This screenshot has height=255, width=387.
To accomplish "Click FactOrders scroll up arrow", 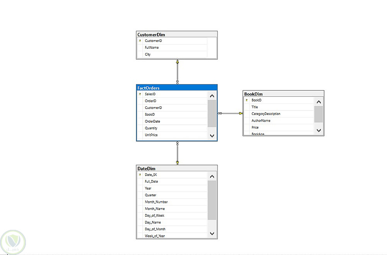I will 212,96.
